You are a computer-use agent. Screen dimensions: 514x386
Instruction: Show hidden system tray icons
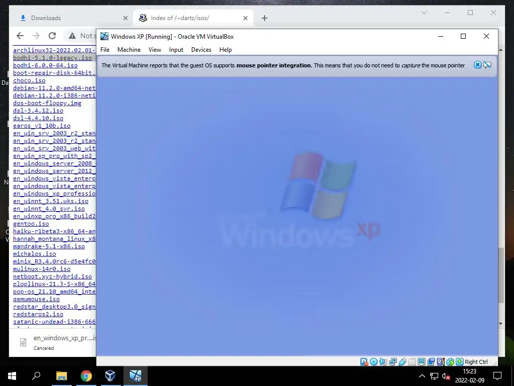422,376
